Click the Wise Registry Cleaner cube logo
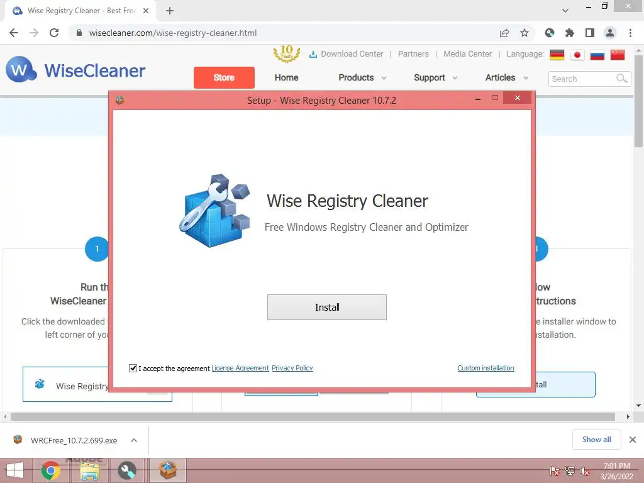Image resolution: width=644 pixels, height=483 pixels. (215, 210)
